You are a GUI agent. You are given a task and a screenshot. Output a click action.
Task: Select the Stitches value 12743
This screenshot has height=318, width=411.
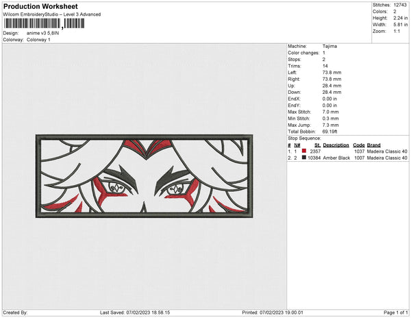point(400,5)
